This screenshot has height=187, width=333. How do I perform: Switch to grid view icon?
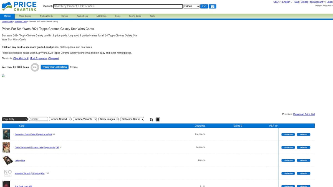tap(152, 119)
